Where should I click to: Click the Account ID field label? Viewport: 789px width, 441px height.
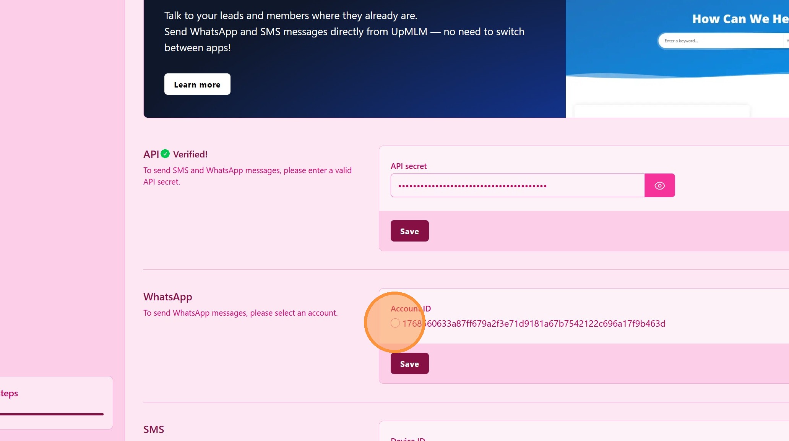[x=411, y=309]
